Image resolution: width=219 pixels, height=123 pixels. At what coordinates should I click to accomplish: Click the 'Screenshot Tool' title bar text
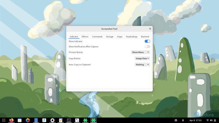click(x=109, y=29)
